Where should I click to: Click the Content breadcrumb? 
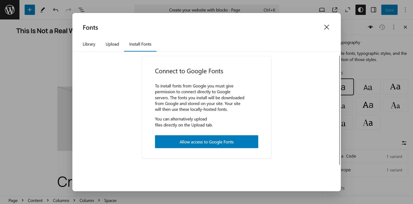pos(35,200)
